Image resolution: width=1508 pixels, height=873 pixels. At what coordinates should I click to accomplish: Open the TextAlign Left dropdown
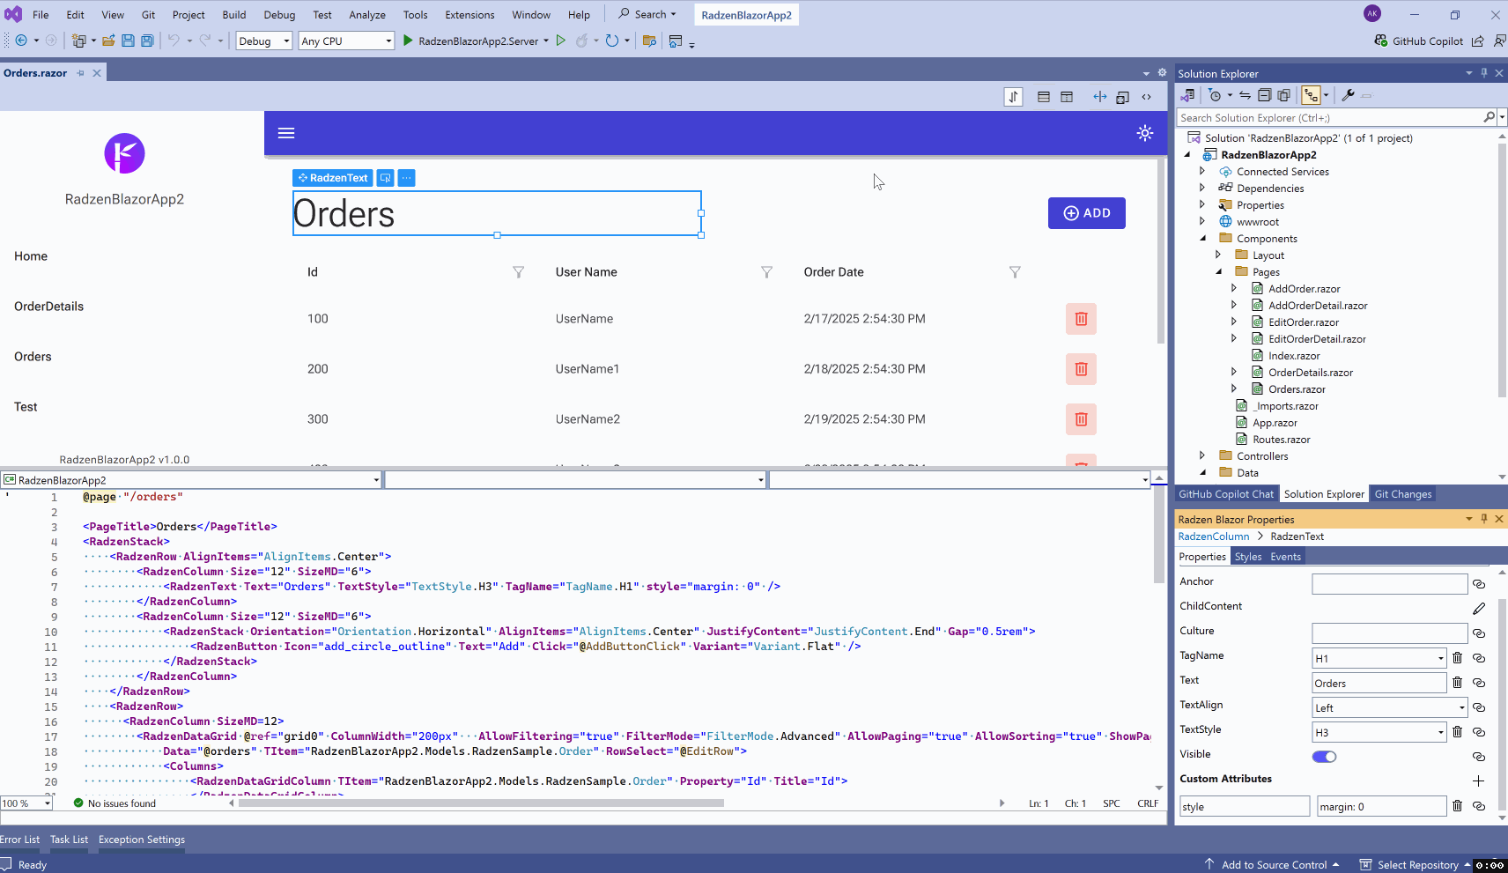[x=1462, y=707]
